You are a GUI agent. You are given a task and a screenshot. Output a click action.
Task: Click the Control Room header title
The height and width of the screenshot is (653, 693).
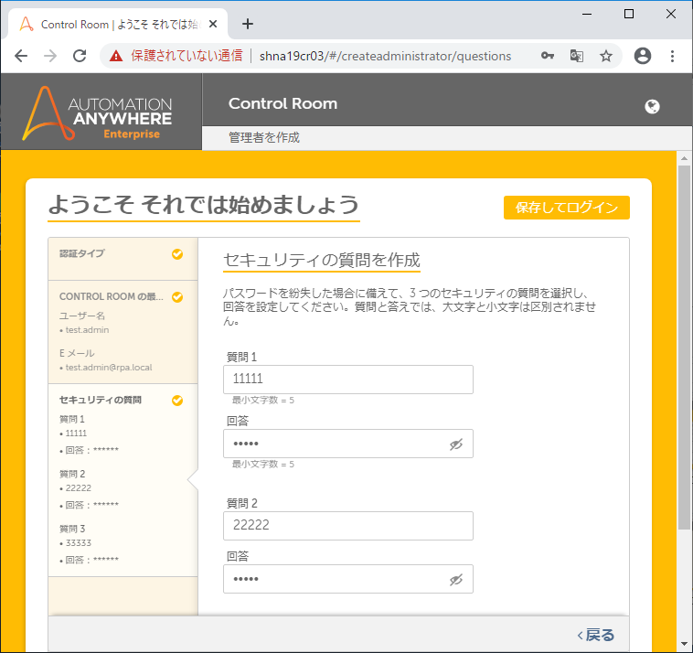coord(283,103)
